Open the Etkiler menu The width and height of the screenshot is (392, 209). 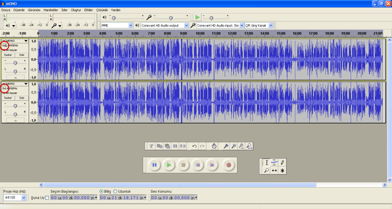tap(88, 10)
